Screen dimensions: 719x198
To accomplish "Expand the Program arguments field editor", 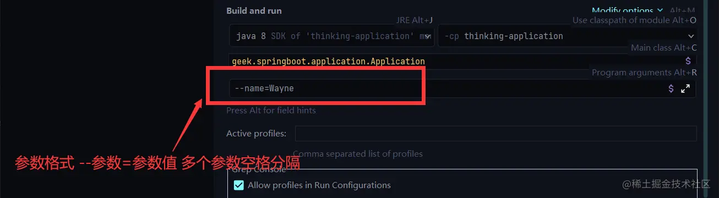I will (685, 89).
